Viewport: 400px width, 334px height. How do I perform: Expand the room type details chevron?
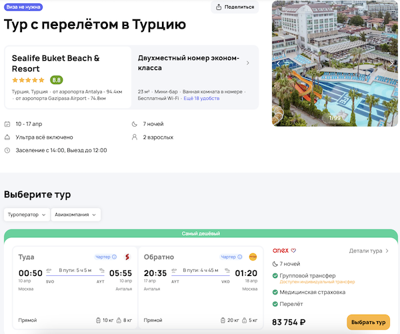click(x=248, y=63)
